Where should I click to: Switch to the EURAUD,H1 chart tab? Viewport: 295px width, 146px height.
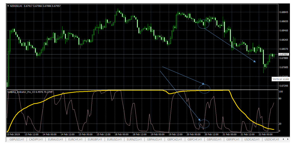pyautogui.click(x=56, y=139)
